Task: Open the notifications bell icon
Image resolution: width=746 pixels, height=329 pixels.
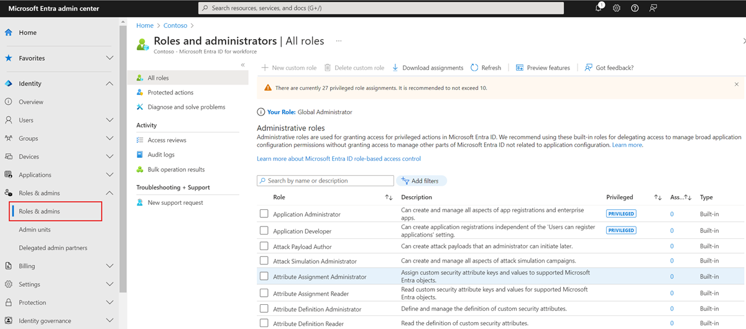Action: coord(598,8)
